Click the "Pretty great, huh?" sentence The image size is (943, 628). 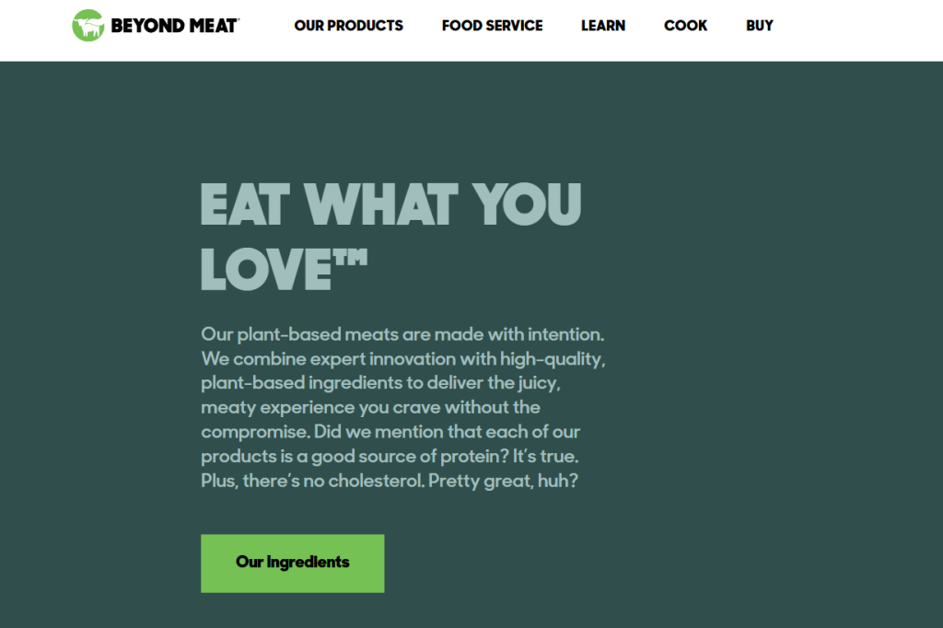point(503,482)
